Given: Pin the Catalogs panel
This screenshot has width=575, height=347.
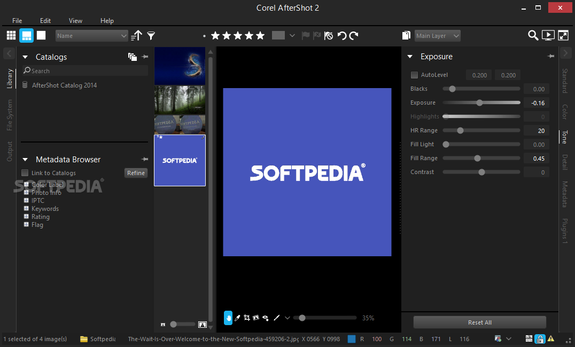Looking at the screenshot, I should point(145,57).
